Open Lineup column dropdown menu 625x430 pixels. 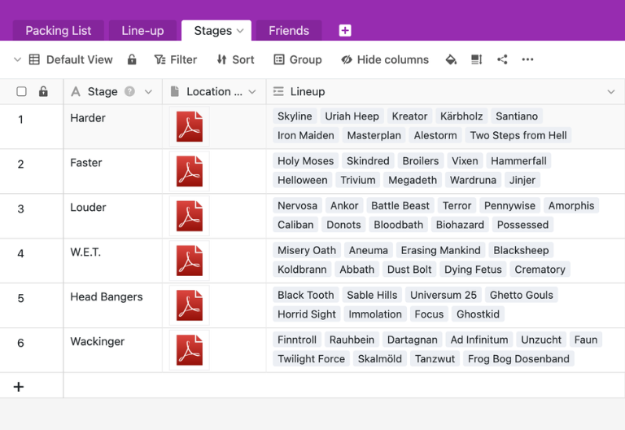pos(610,92)
